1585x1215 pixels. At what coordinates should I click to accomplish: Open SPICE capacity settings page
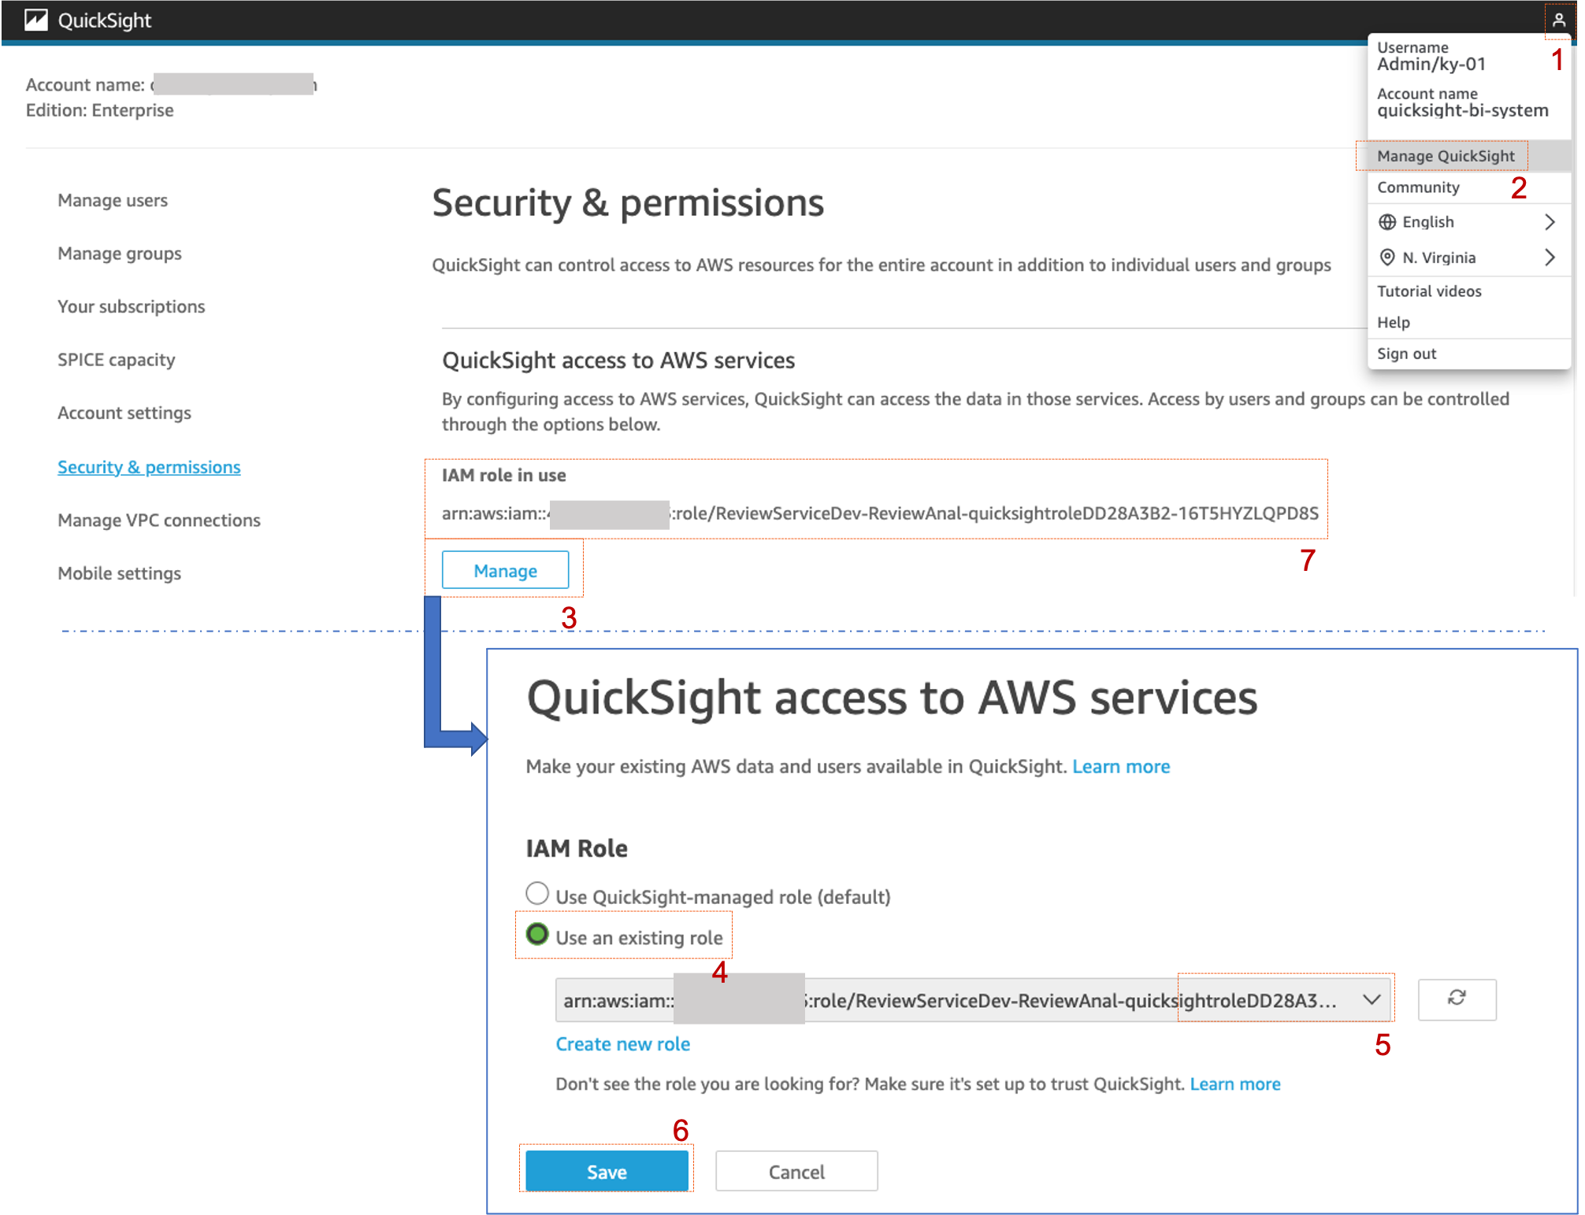coord(116,360)
